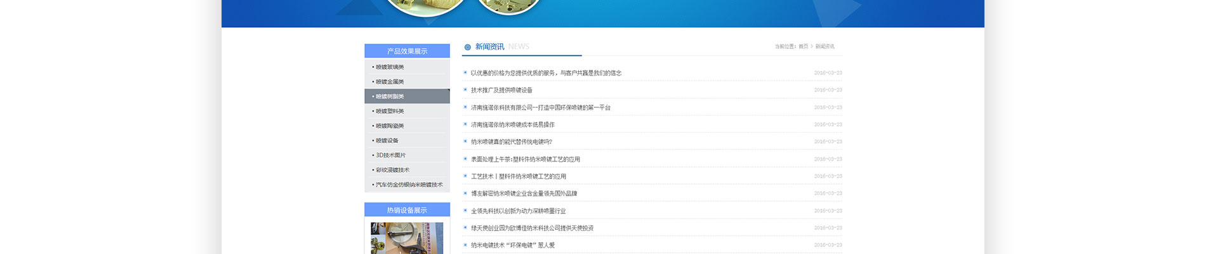Open the 喷镀设备 category
1206x254 pixels.
(387, 140)
